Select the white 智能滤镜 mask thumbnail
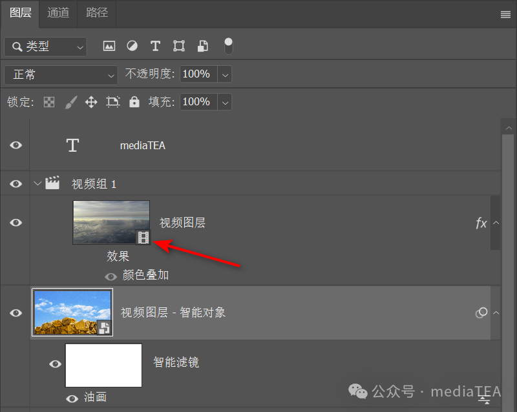Image resolution: width=517 pixels, height=412 pixels. [x=103, y=366]
